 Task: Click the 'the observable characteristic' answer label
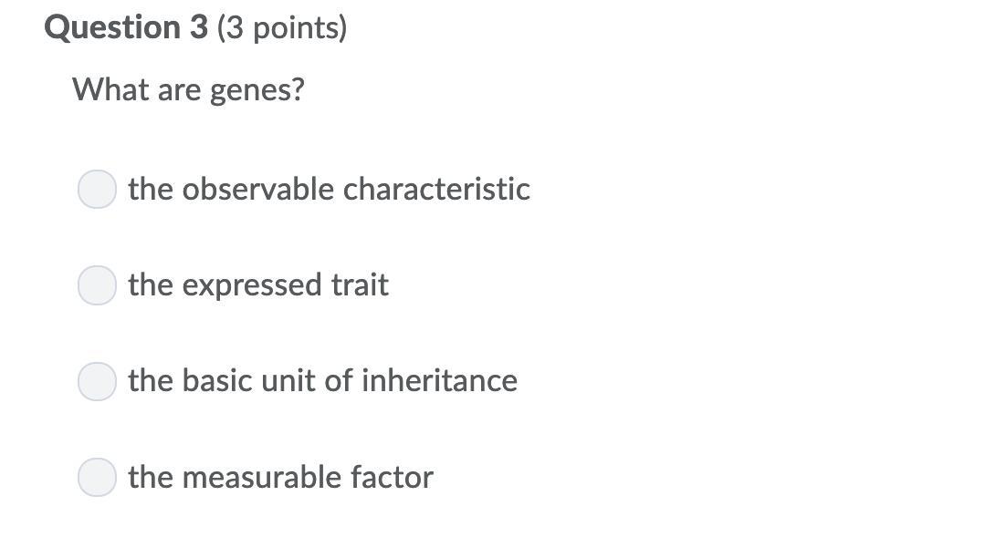click(x=329, y=189)
